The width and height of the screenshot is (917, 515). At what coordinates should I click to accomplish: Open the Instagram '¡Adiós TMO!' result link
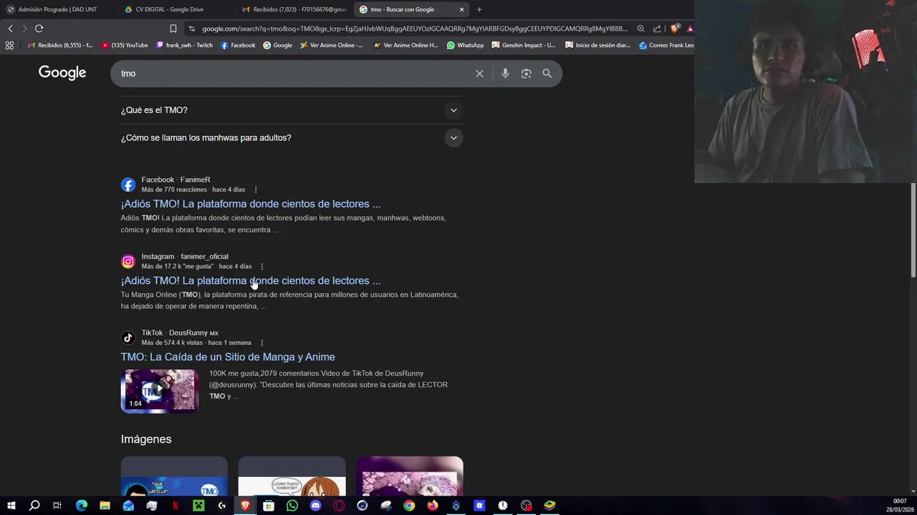pos(251,280)
